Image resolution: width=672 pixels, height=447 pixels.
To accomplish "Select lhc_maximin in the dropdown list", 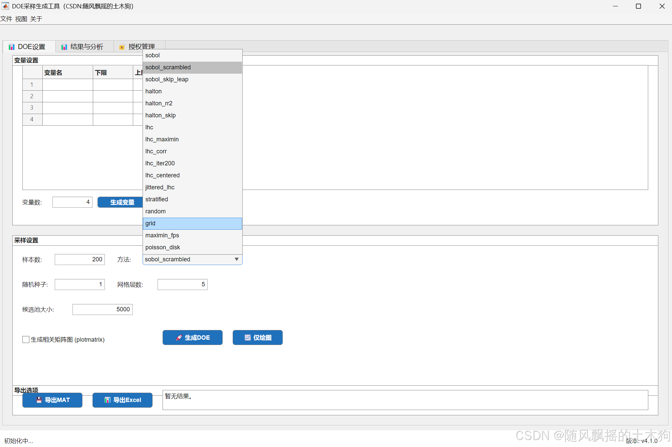I will coord(192,139).
